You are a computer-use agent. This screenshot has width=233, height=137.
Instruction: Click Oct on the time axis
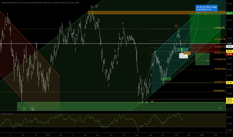[162, 135]
